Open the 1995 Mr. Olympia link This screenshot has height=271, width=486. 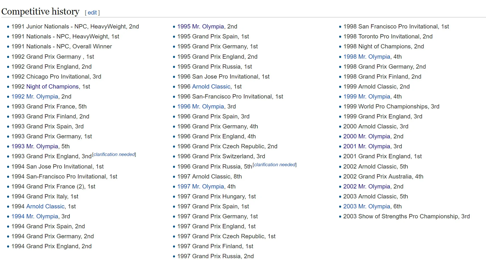click(x=201, y=26)
